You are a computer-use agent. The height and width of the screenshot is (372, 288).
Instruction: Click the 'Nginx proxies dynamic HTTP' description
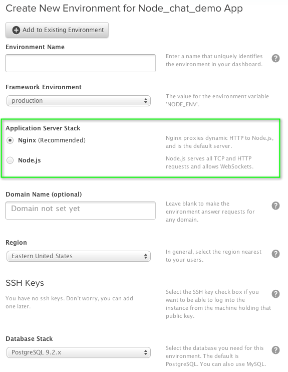pos(220,142)
